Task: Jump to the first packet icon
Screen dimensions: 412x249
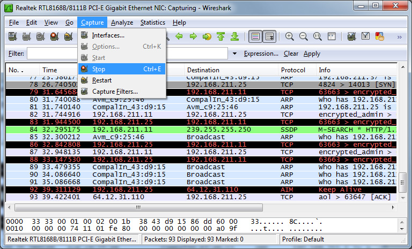Action: [220, 37]
